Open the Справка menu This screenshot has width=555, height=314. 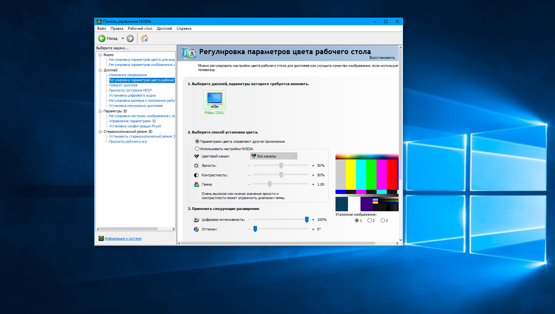(x=184, y=28)
